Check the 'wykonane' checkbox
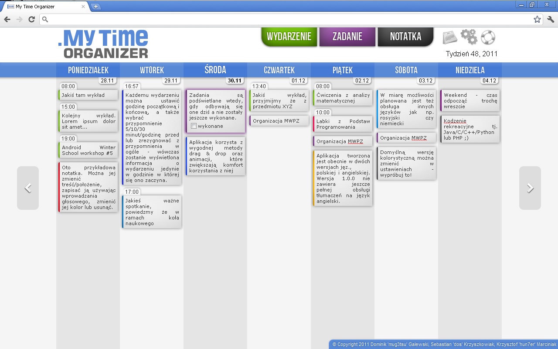558x349 pixels. tap(194, 126)
